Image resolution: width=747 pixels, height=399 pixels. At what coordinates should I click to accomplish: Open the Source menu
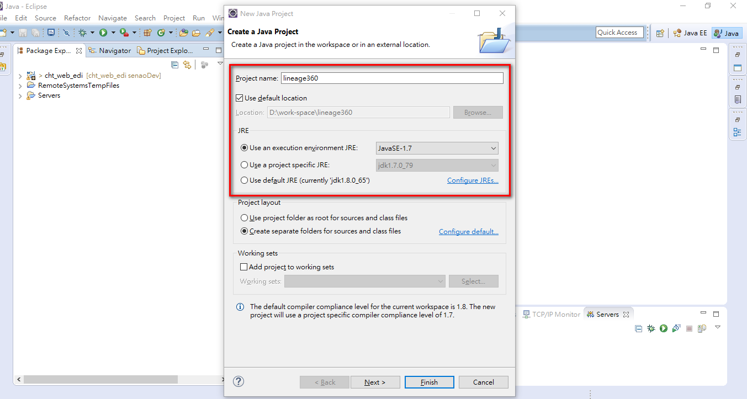point(45,18)
